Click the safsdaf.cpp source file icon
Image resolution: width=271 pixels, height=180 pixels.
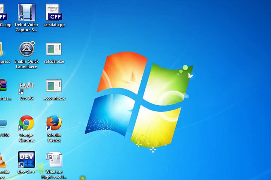coord(54,12)
